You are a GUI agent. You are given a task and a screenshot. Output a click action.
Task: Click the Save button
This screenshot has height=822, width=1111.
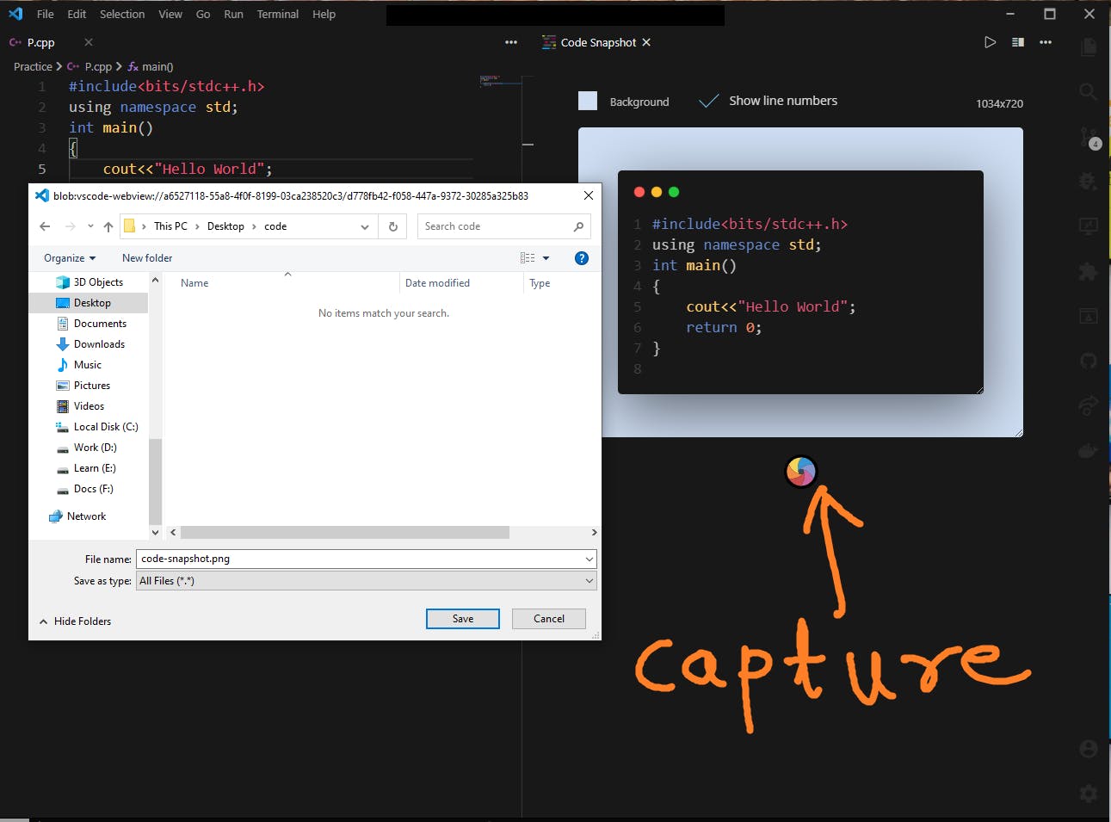pyautogui.click(x=463, y=619)
